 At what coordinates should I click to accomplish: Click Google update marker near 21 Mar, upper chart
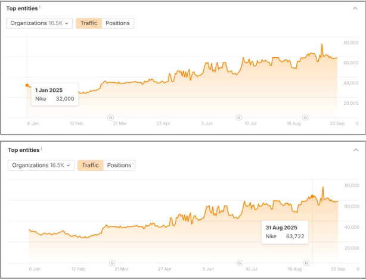pyautogui.click(x=110, y=118)
